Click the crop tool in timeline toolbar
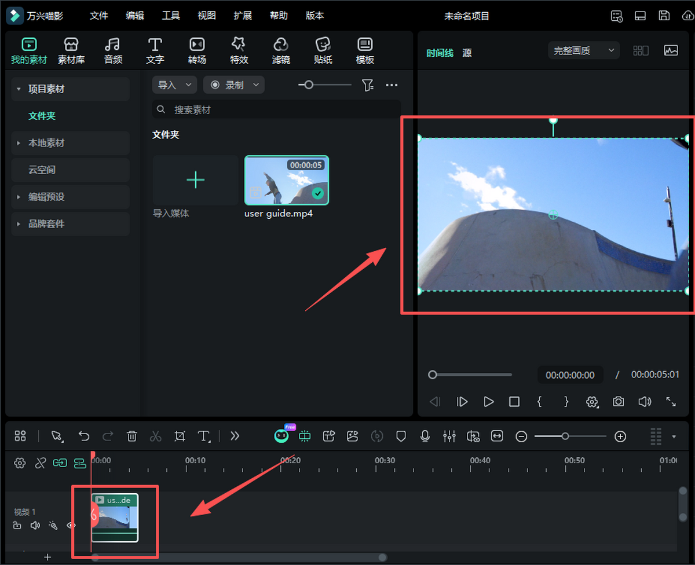This screenshot has height=565, width=695. pyautogui.click(x=180, y=436)
